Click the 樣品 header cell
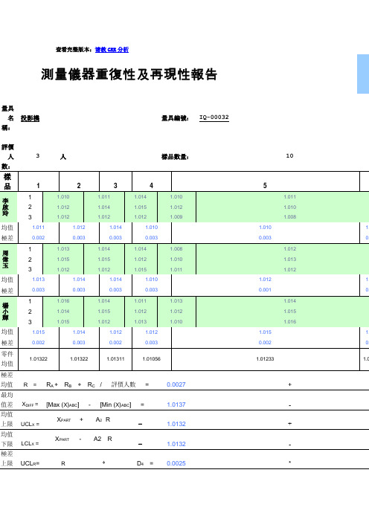 pyautogui.click(x=7, y=181)
